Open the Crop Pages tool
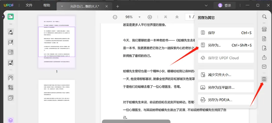The width and height of the screenshot is (272, 123). 11,88
